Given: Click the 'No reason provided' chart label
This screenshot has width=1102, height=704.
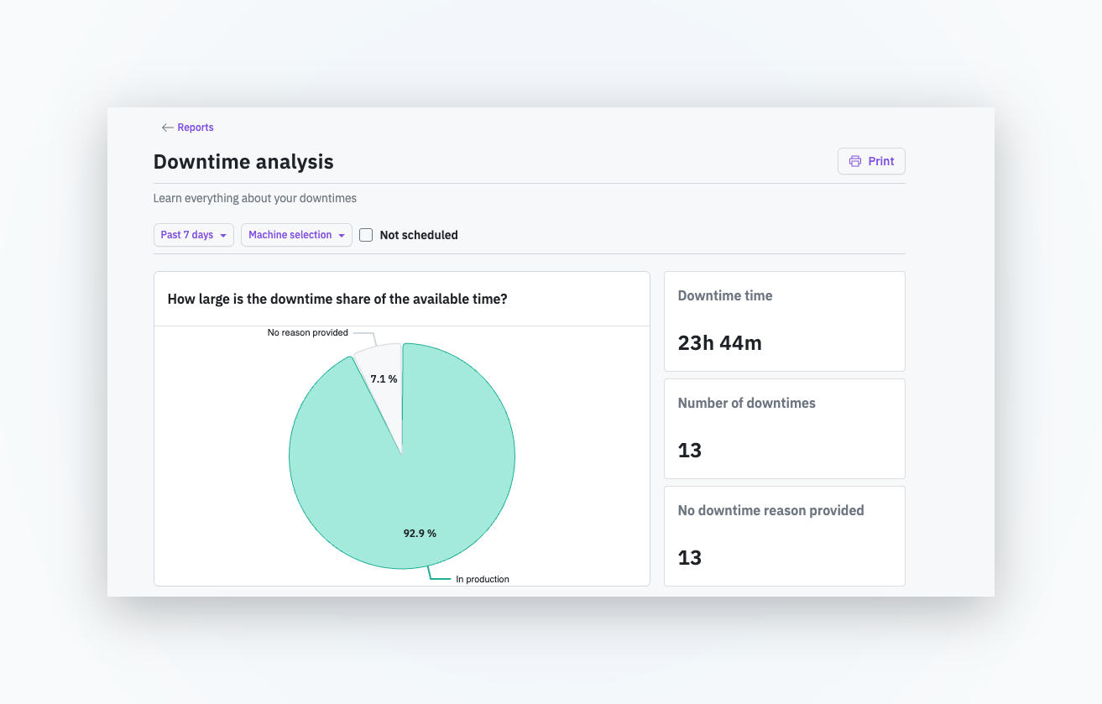Looking at the screenshot, I should 307,332.
